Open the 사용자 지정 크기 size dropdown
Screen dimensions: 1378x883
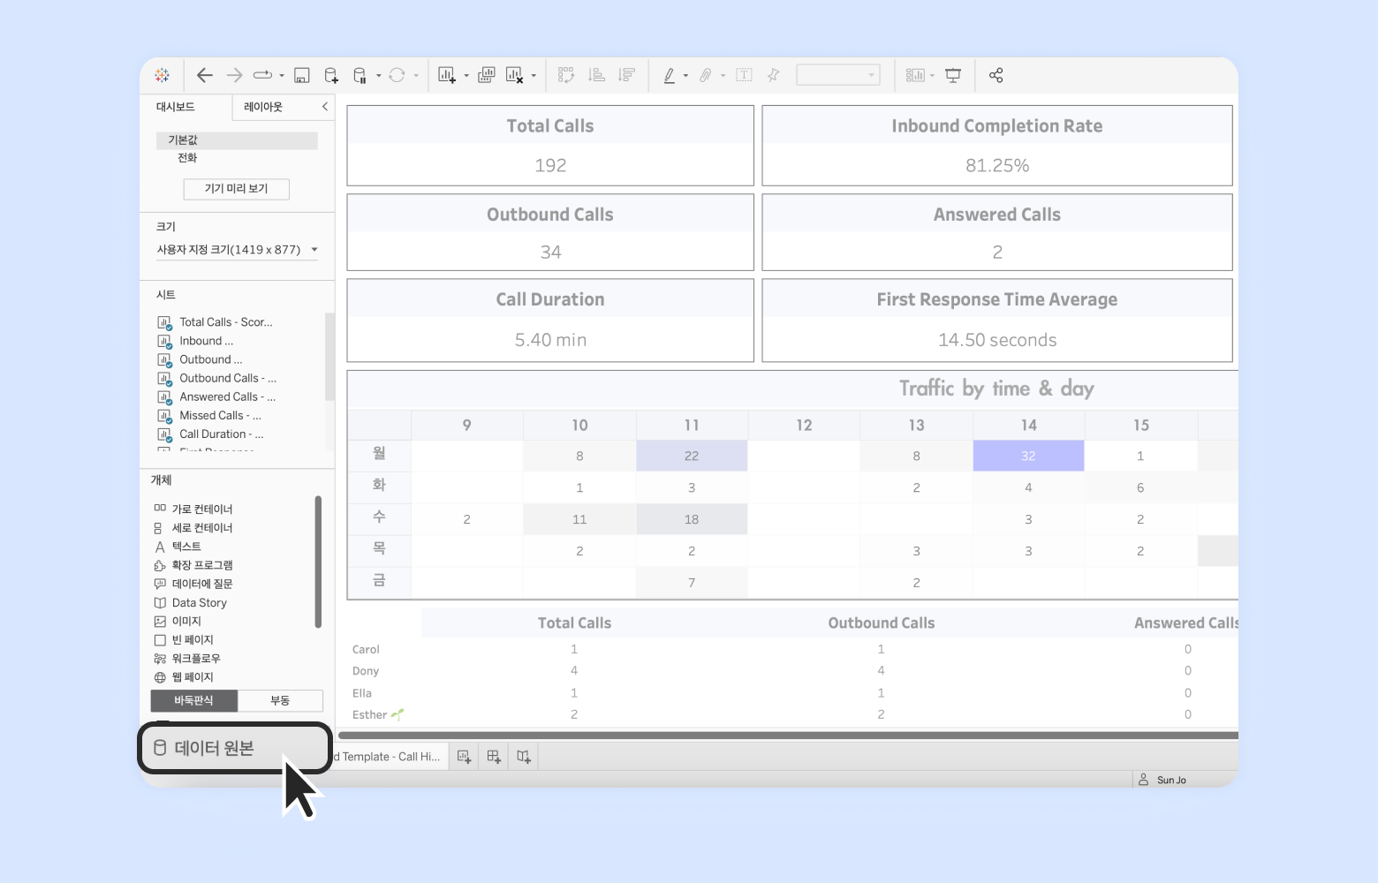(238, 250)
